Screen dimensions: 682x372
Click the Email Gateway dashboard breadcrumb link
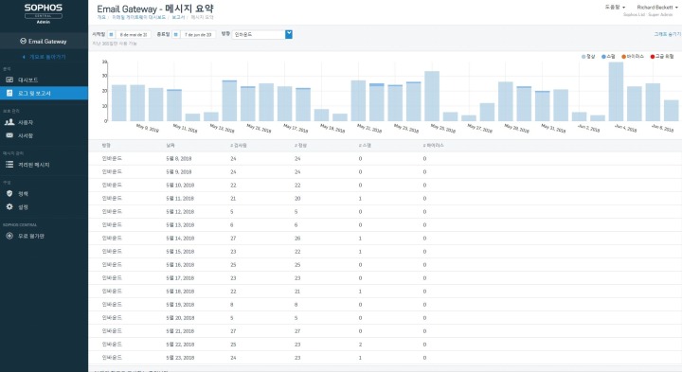click(138, 17)
